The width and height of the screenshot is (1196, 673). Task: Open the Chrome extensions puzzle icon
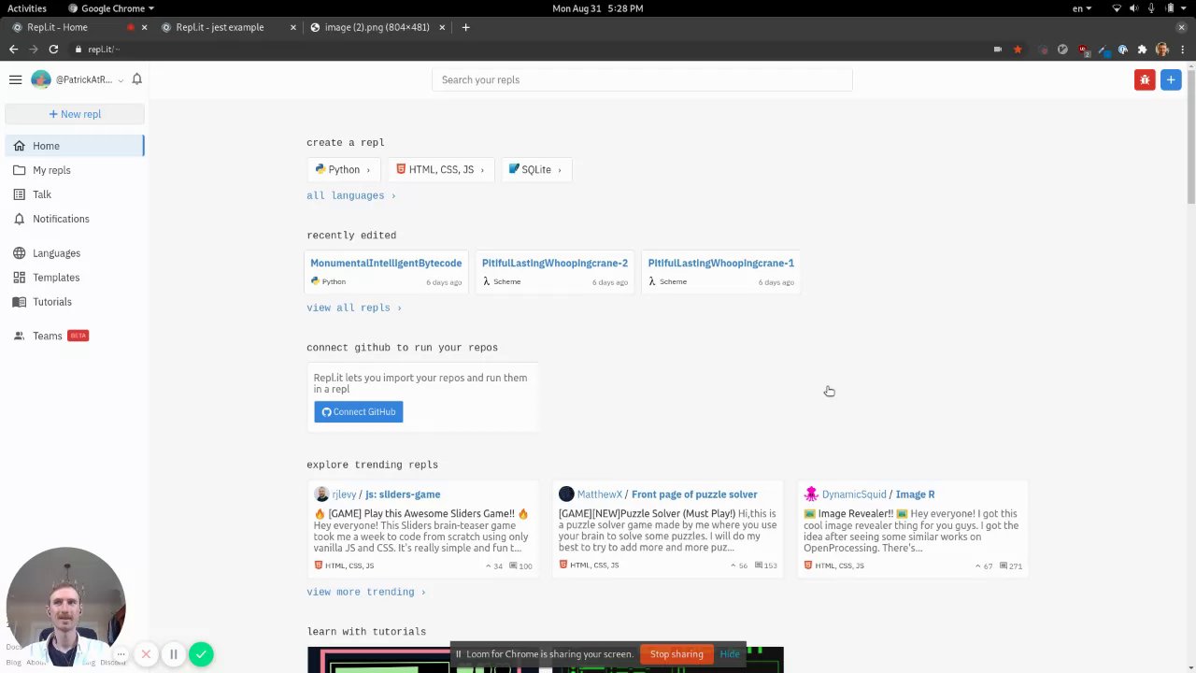coord(1142,50)
